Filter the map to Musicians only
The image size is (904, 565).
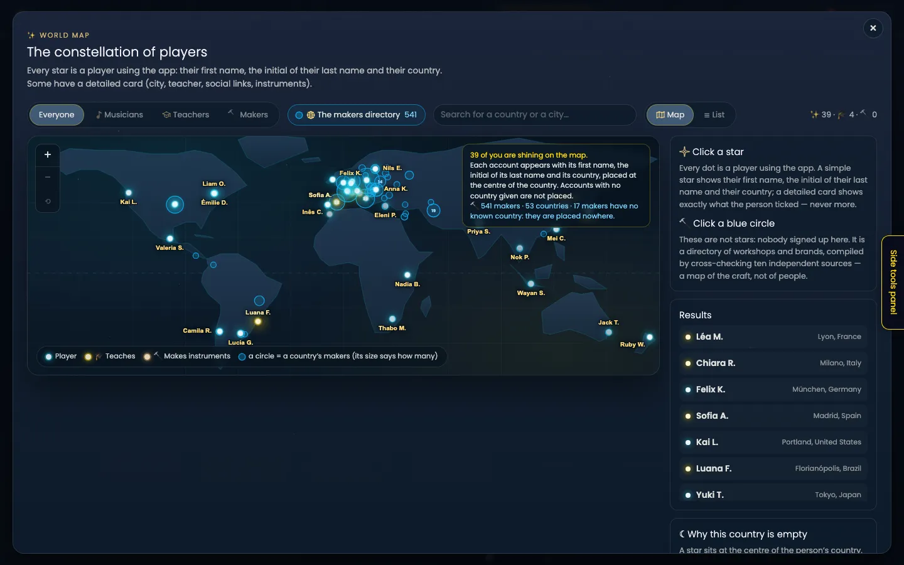pyautogui.click(x=119, y=115)
